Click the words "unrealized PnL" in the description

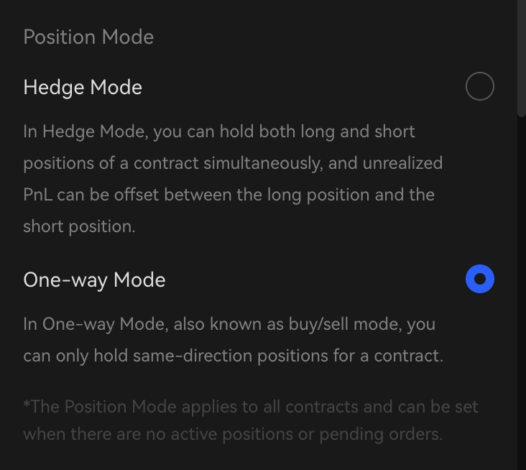[x=402, y=164]
